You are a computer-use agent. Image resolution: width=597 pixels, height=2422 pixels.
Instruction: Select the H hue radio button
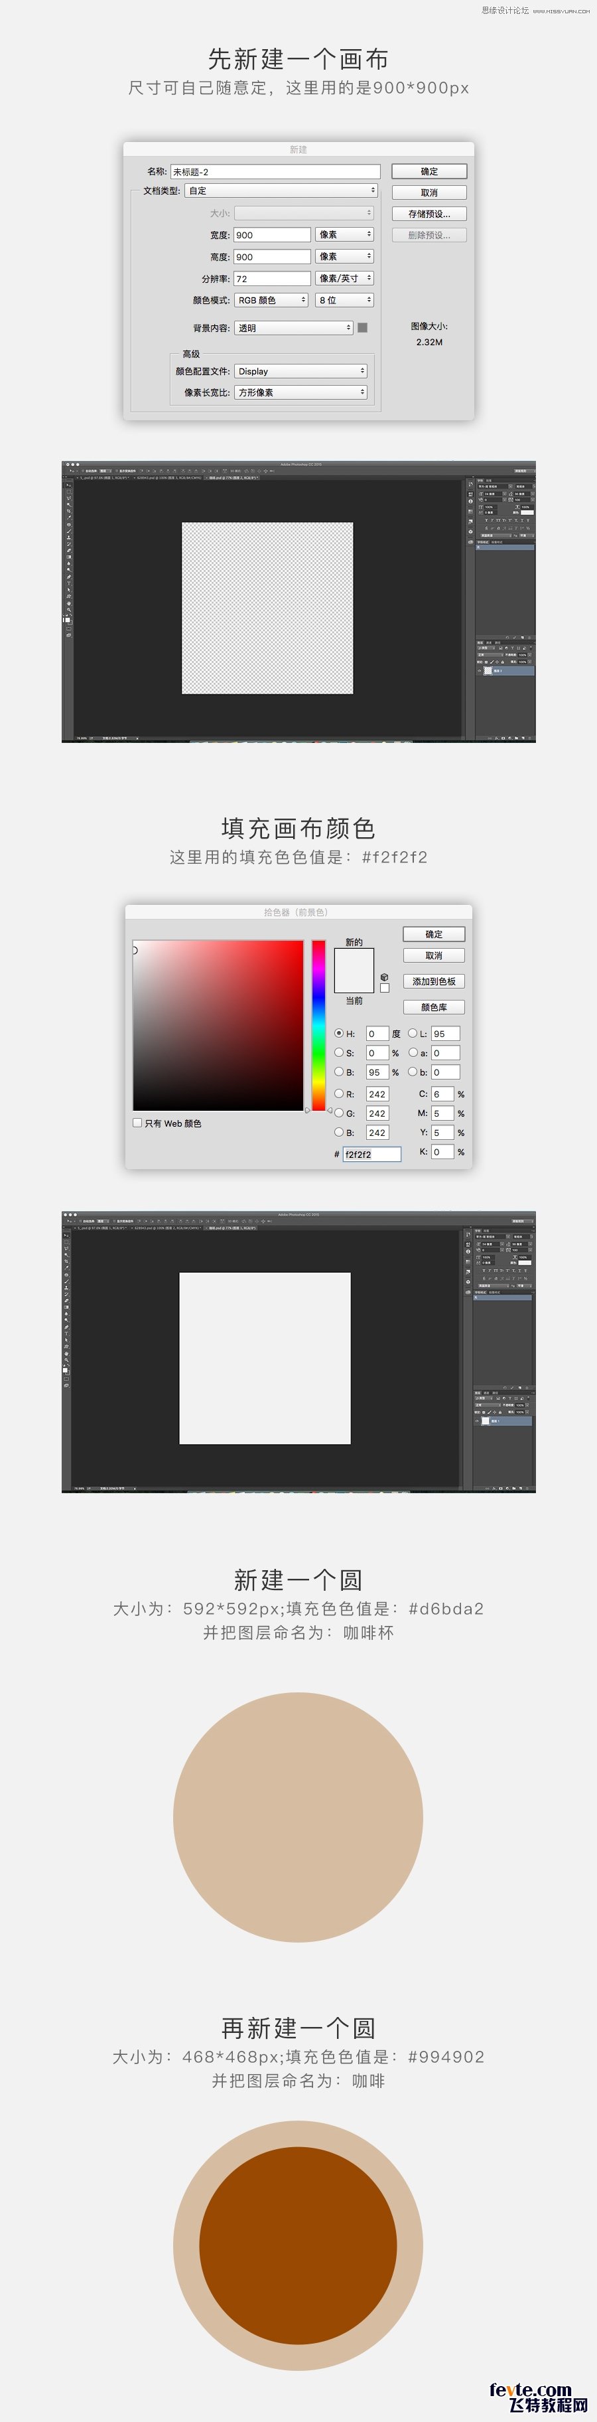click(339, 1033)
